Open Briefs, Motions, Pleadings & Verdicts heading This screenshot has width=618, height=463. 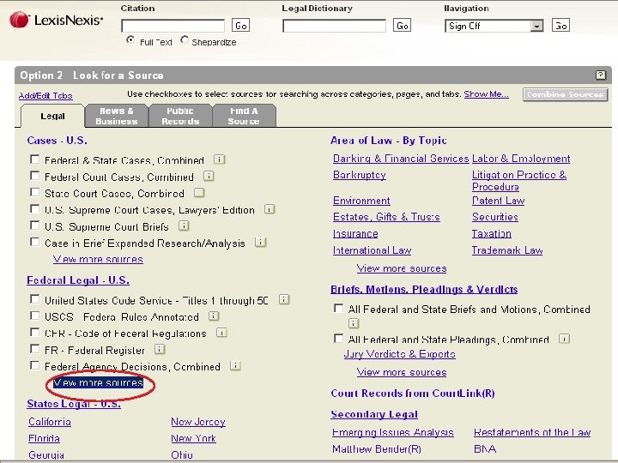pyautogui.click(x=424, y=290)
